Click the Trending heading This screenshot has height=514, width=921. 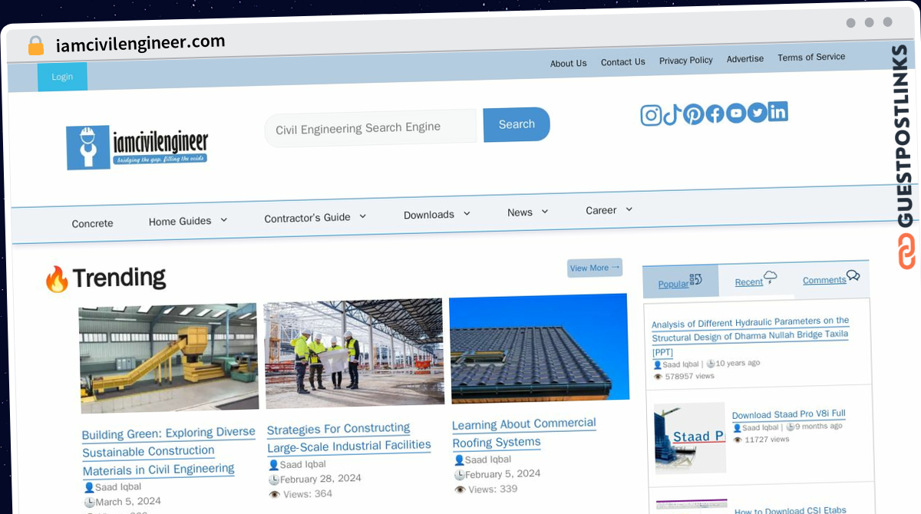click(119, 278)
